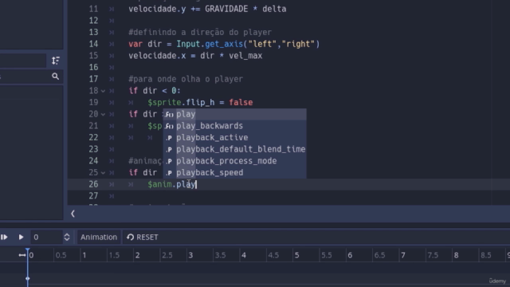Viewport: 510px width, 287px height.
Task: Click timeline ruler at 5 second mark
Action: (x=296, y=255)
